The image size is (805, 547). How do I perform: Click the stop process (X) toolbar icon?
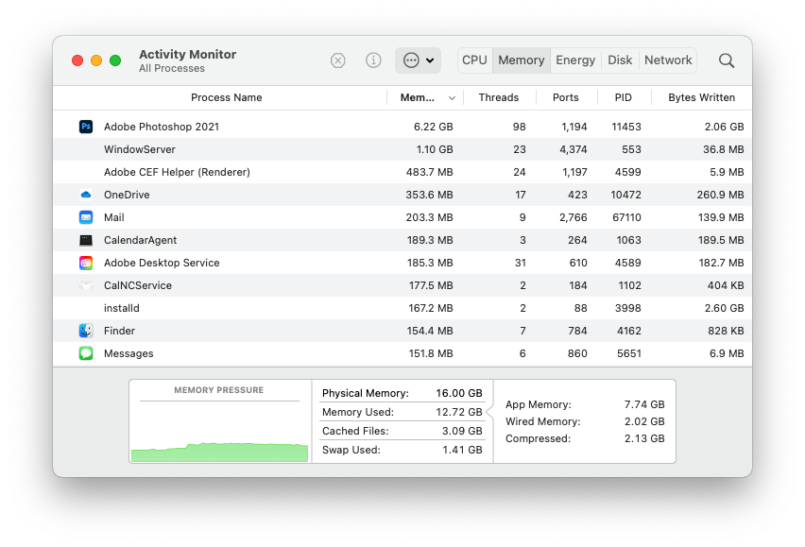pos(338,60)
